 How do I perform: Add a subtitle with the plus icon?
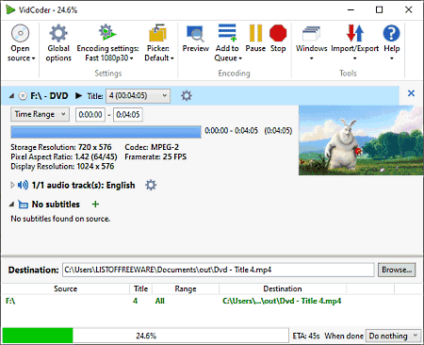click(x=95, y=205)
